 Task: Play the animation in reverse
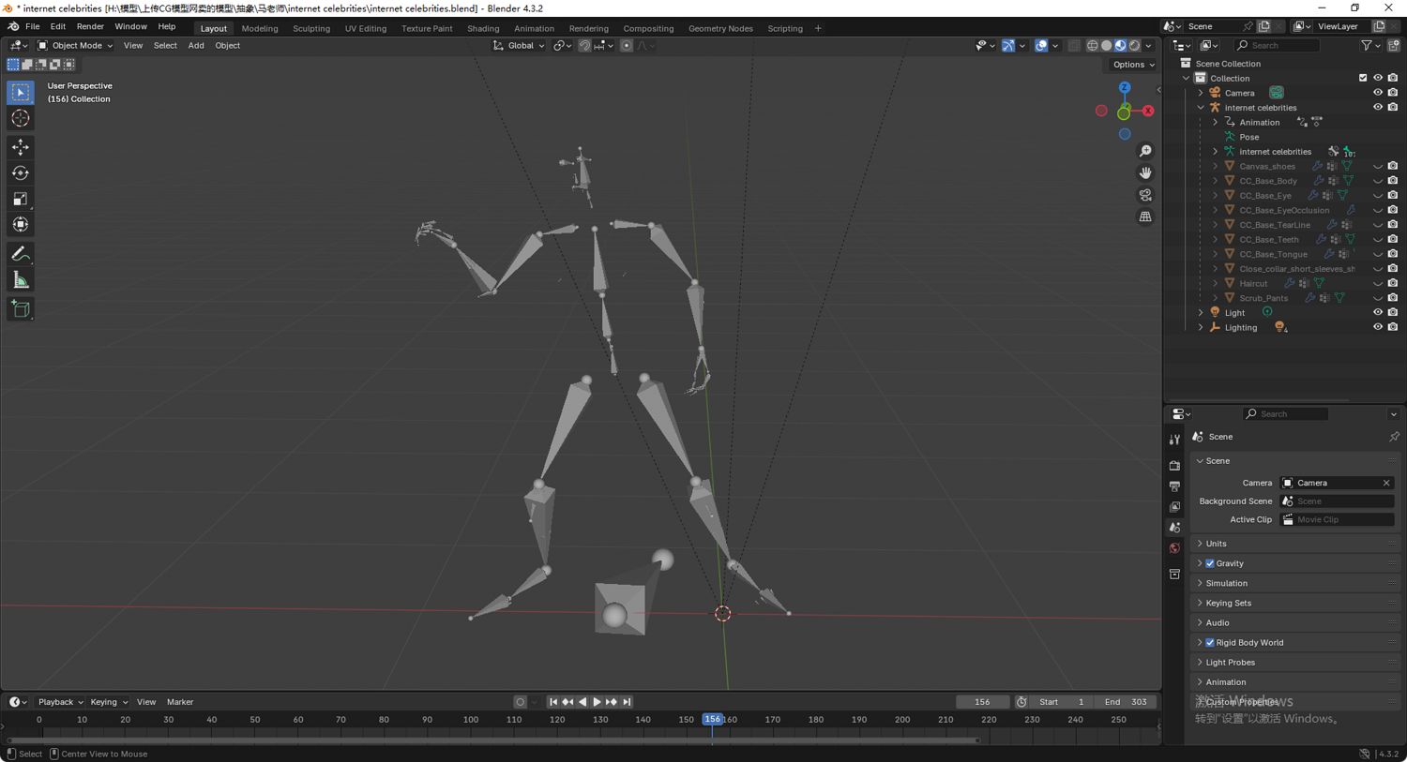click(x=582, y=702)
